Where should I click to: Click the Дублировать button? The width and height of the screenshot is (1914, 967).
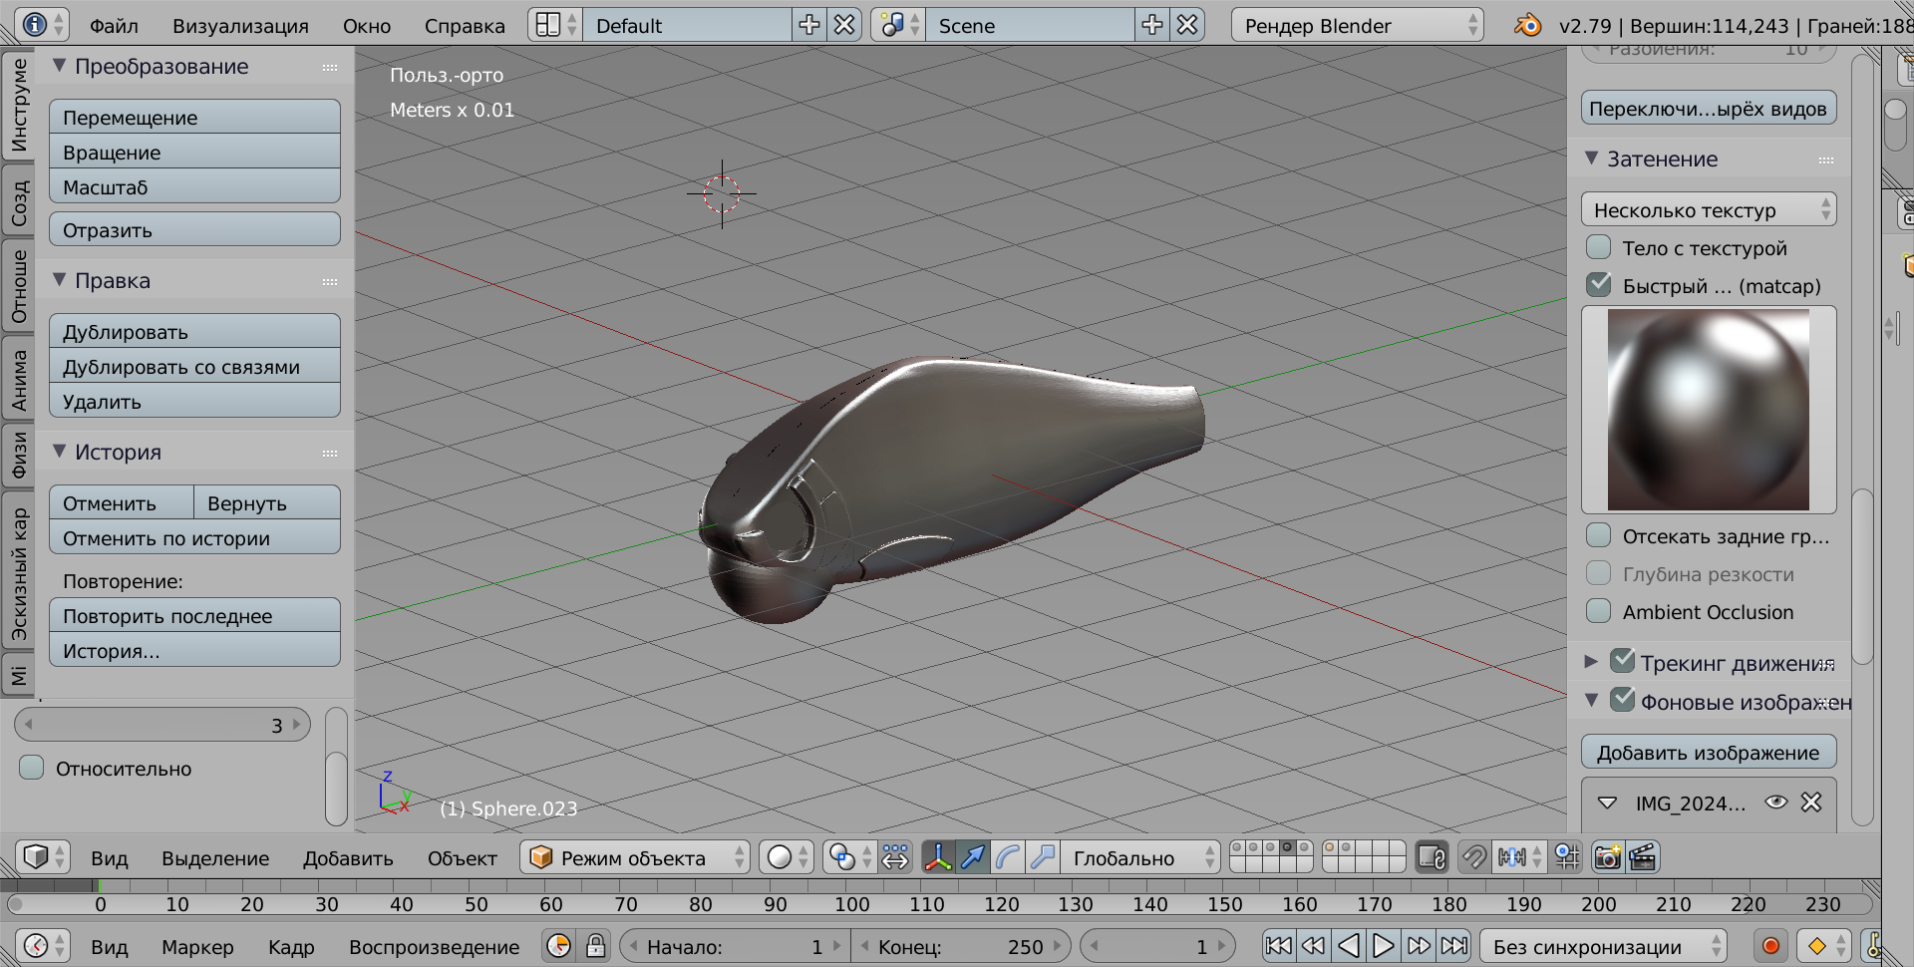pyautogui.click(x=194, y=332)
